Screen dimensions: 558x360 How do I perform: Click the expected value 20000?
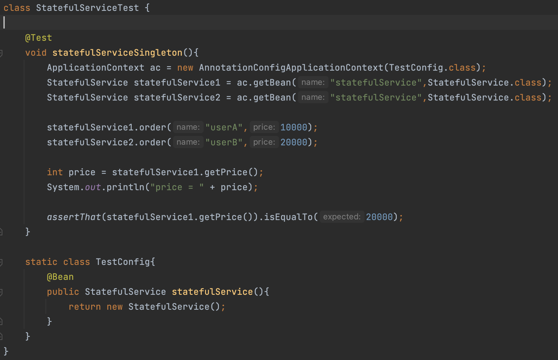[379, 217]
